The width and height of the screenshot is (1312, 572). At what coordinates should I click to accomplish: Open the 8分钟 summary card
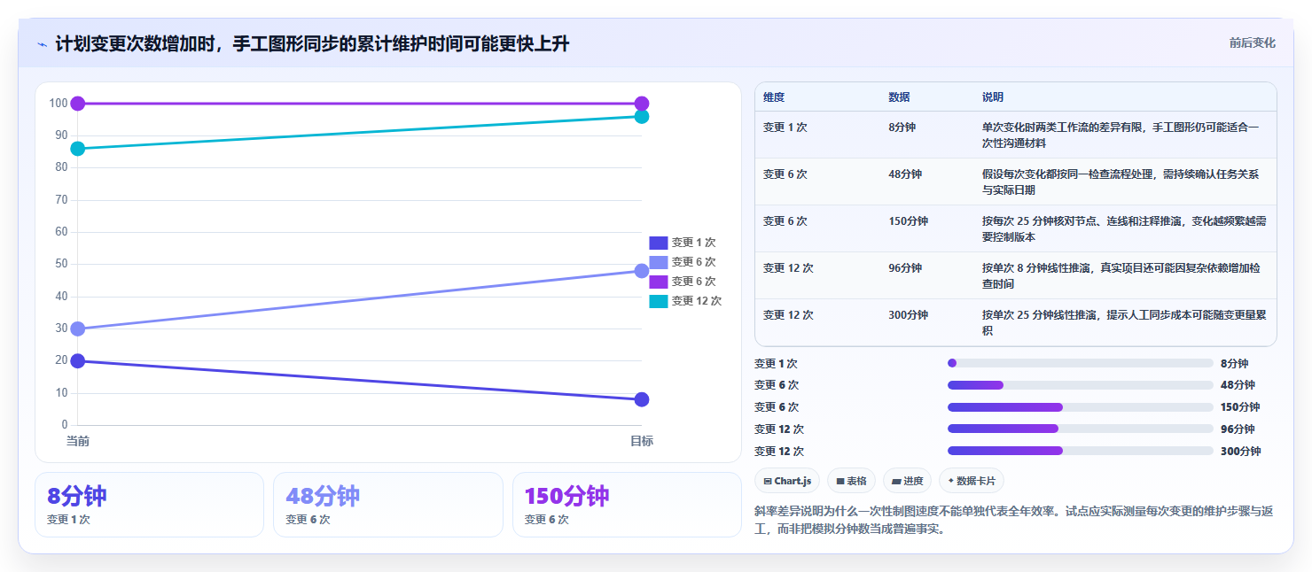pyautogui.click(x=150, y=505)
